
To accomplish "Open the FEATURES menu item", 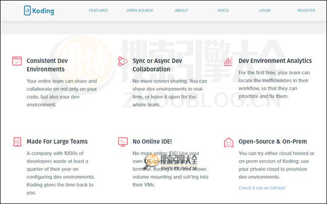I will pyautogui.click(x=98, y=11).
